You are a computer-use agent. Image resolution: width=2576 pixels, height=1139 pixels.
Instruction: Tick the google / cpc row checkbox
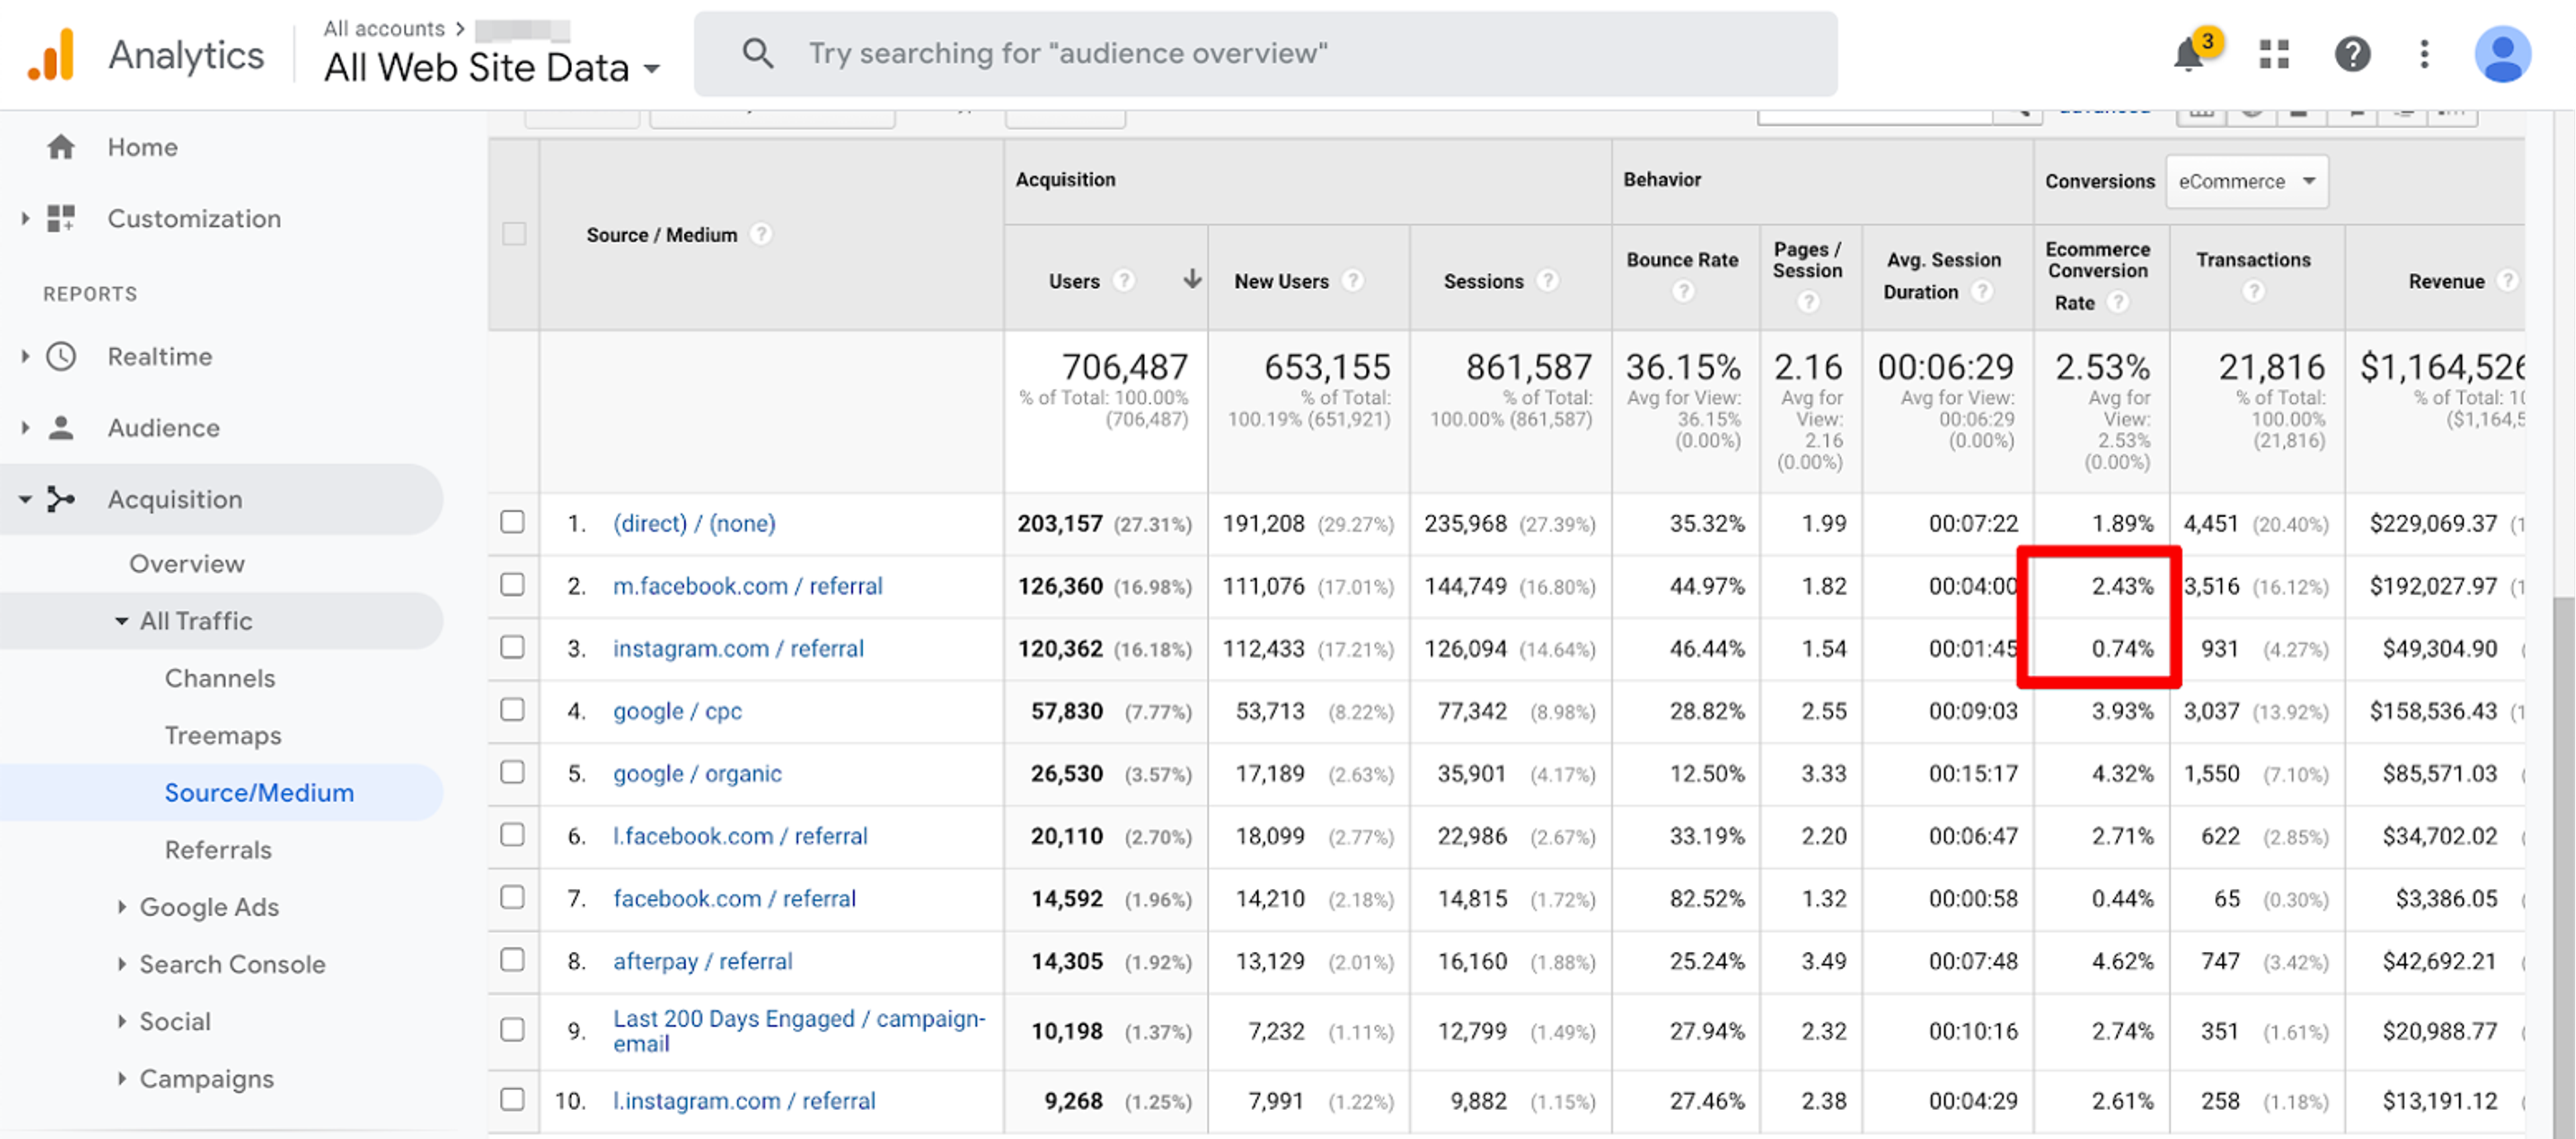(x=513, y=710)
